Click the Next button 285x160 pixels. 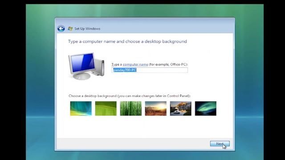coord(220,144)
